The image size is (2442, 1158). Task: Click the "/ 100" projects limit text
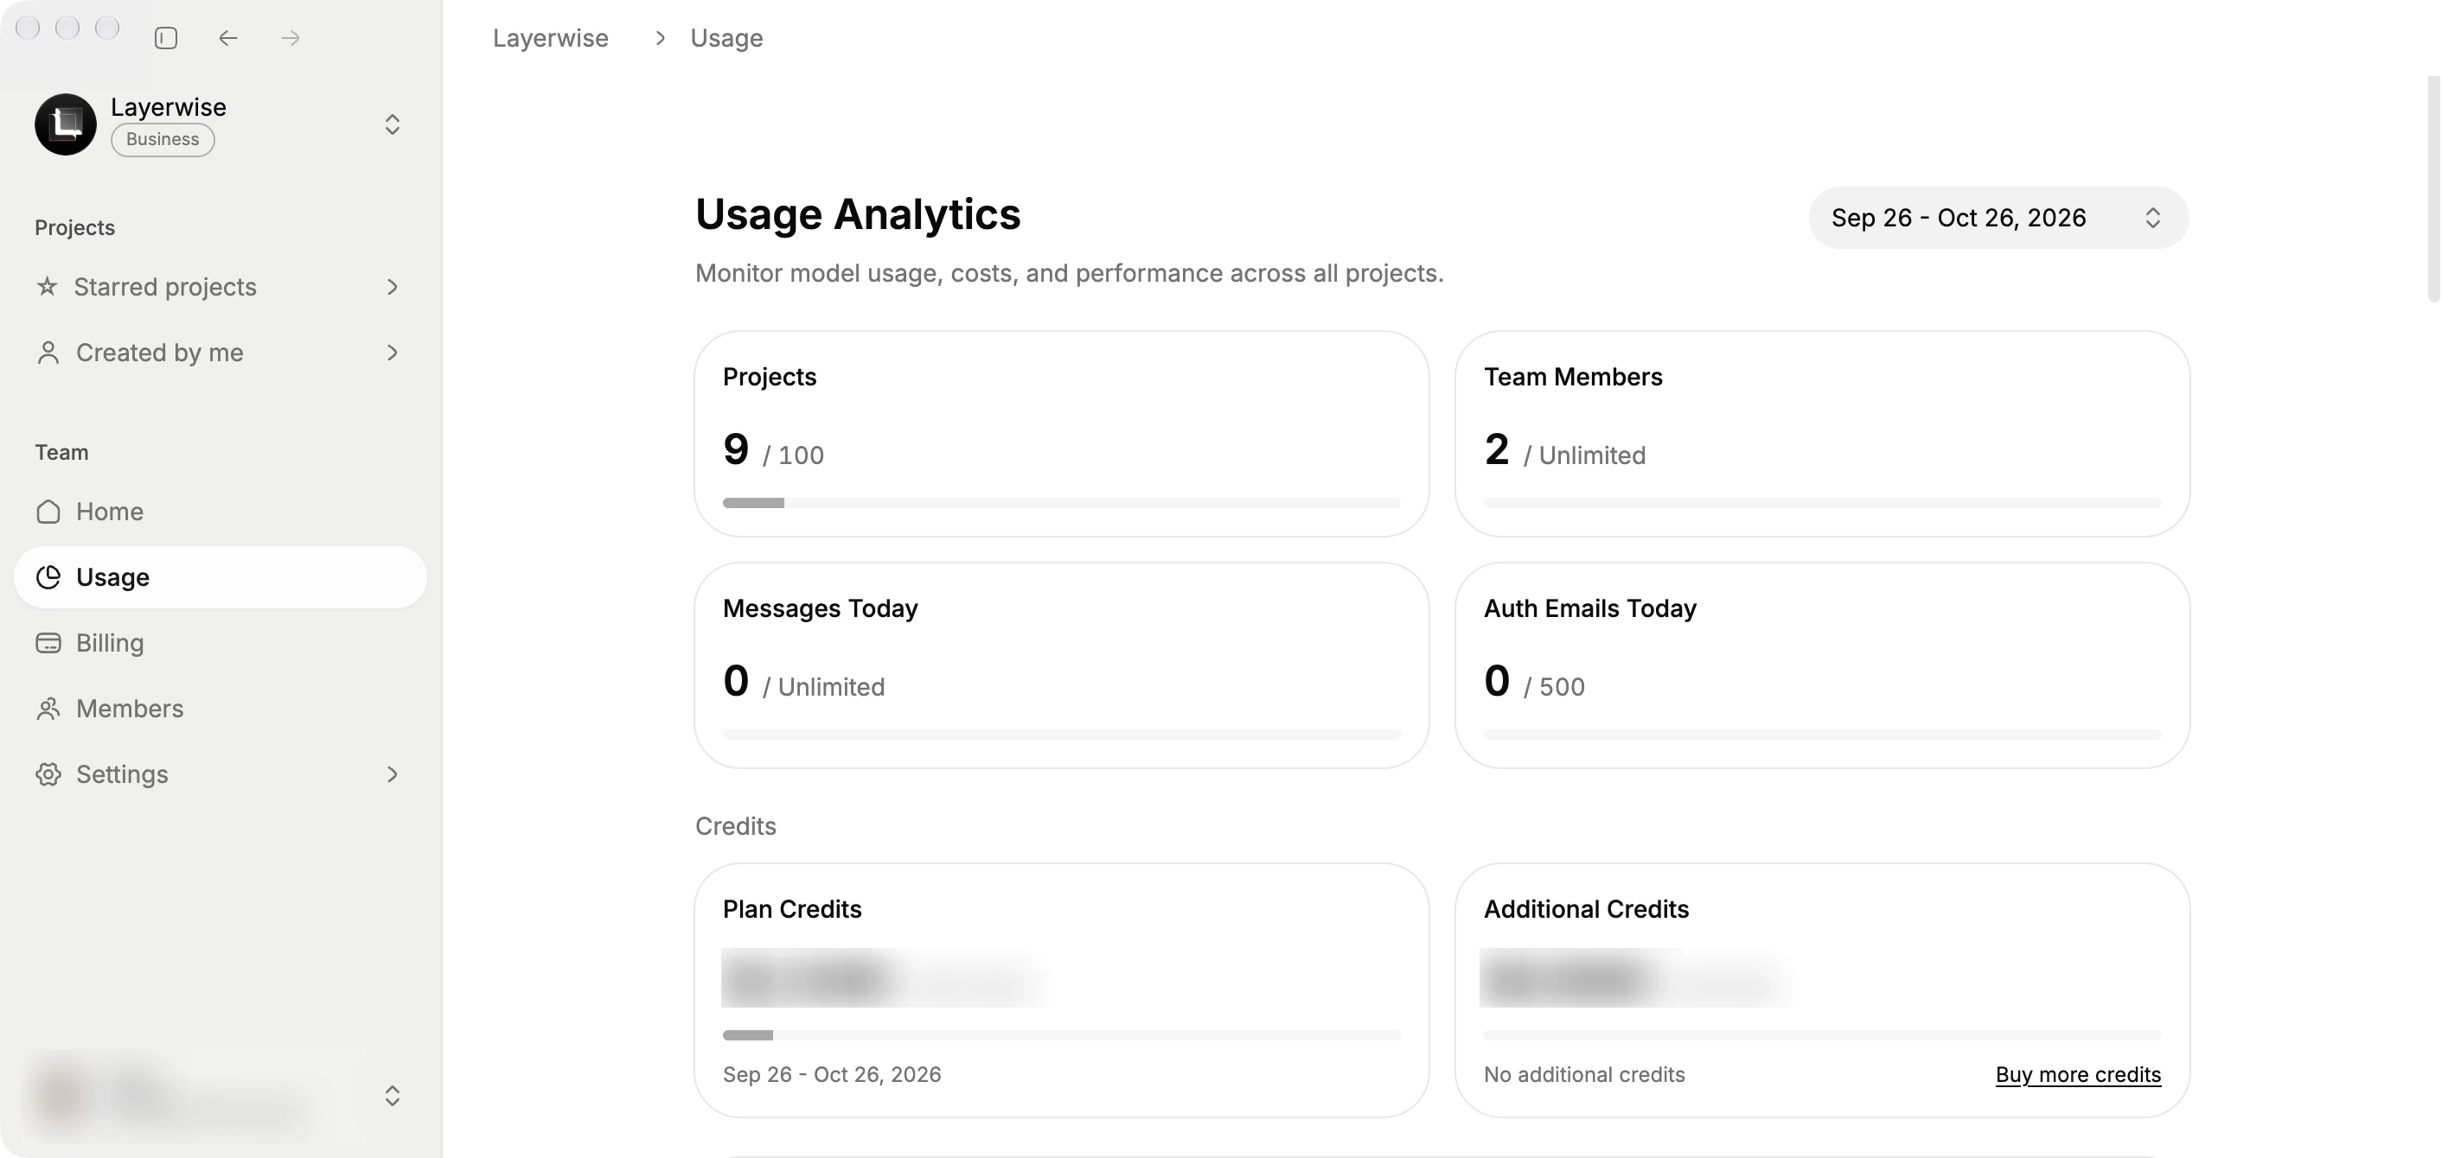[x=794, y=455]
